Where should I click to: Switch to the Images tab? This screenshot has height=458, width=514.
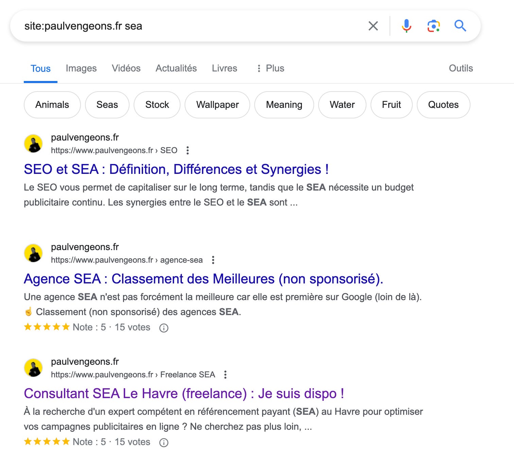(x=81, y=68)
